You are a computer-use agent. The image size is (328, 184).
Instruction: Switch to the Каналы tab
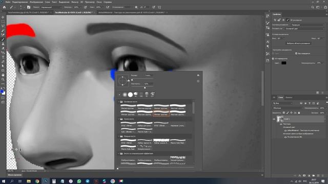coord(289,98)
